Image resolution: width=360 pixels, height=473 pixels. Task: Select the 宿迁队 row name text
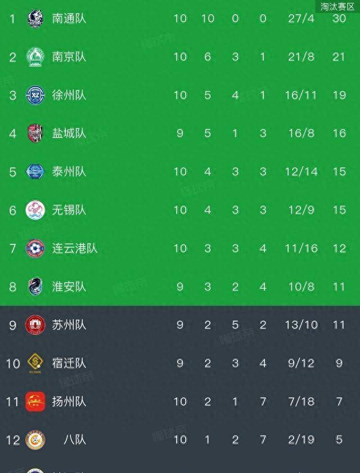point(69,363)
